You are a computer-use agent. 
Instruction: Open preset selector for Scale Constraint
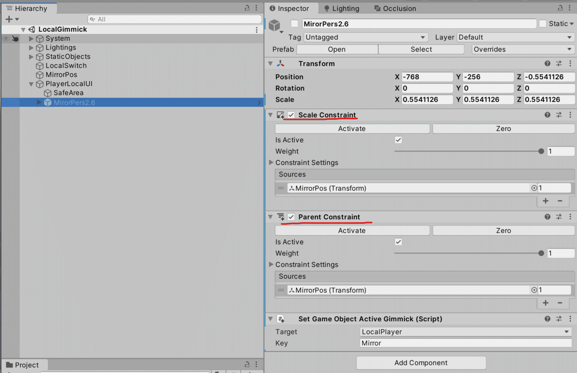click(x=559, y=115)
